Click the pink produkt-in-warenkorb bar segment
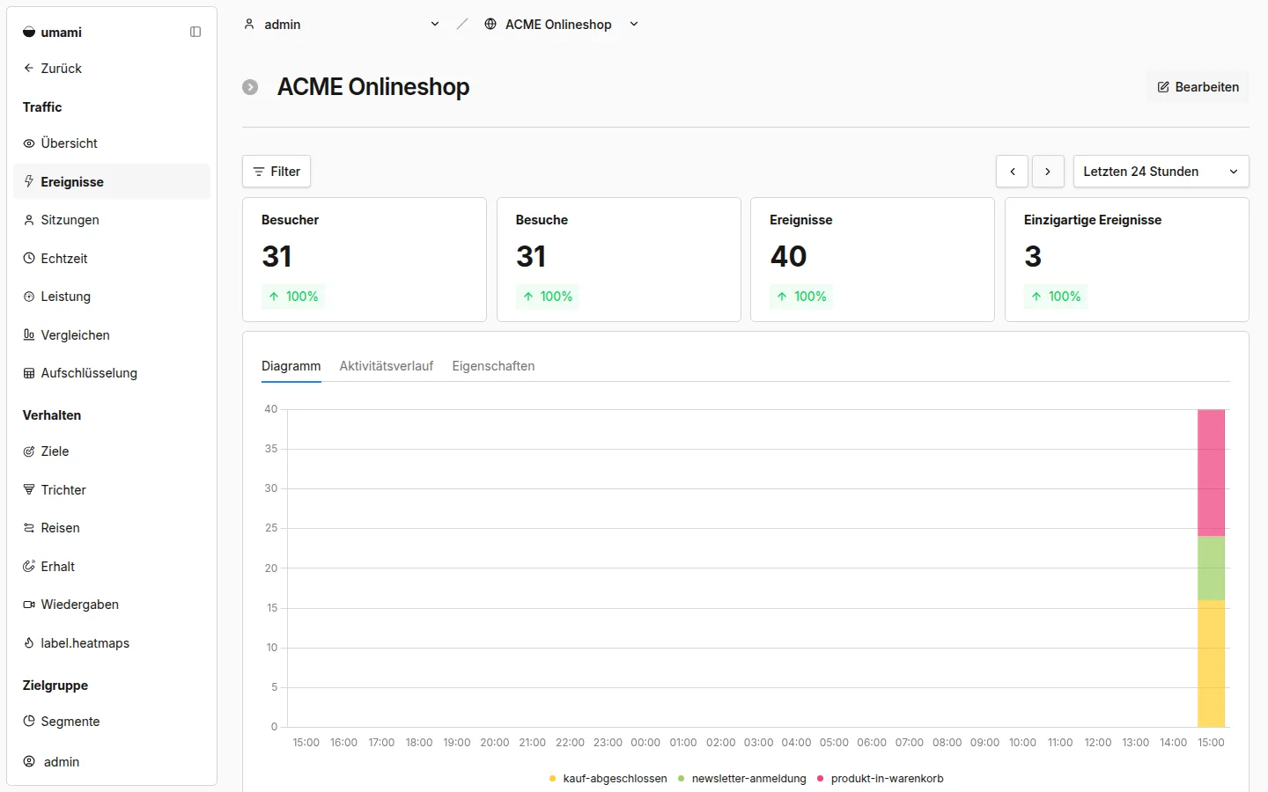 pos(1211,473)
